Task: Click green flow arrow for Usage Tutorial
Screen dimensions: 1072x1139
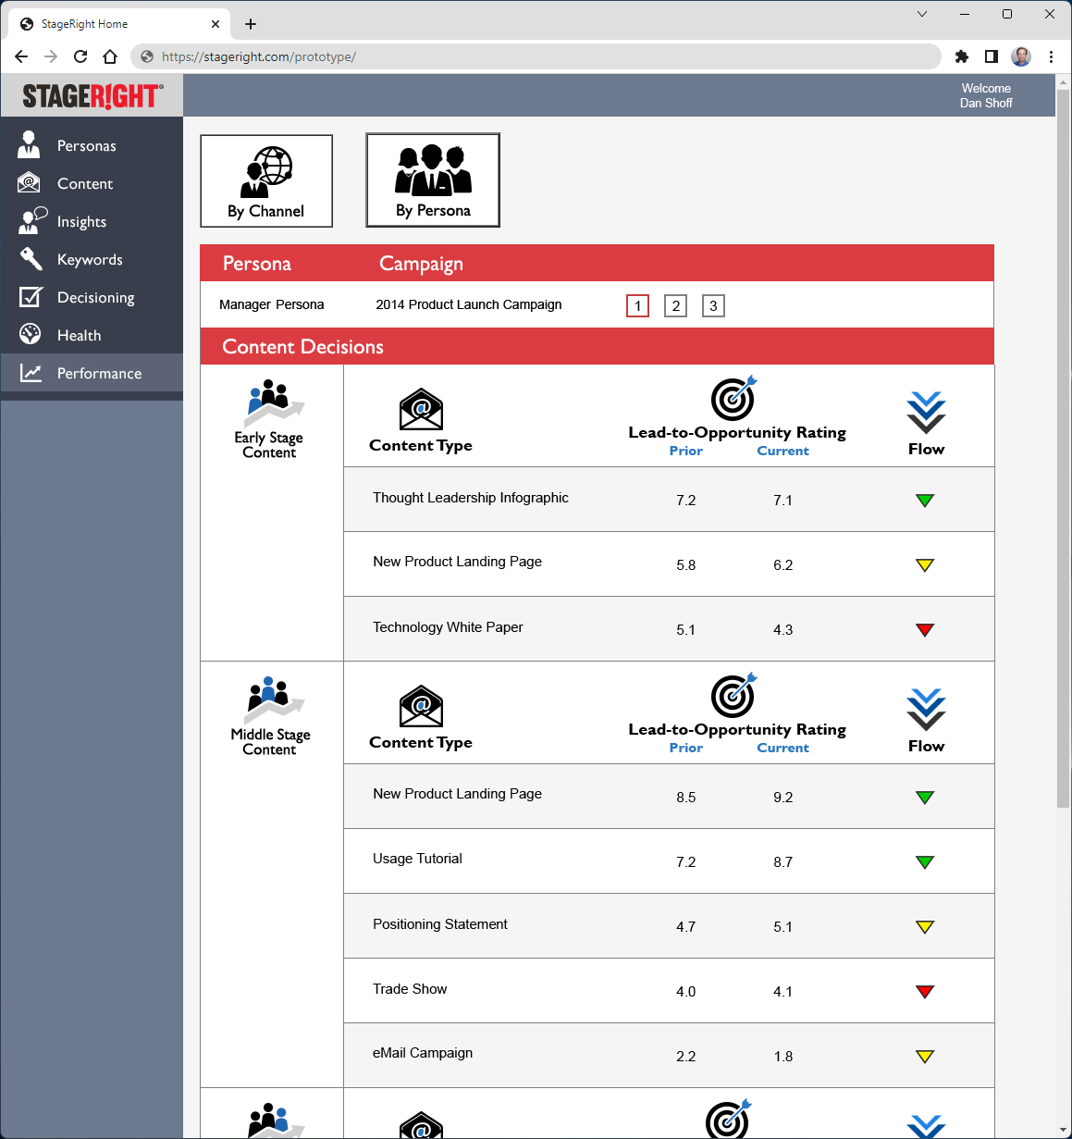Action: [x=925, y=862]
